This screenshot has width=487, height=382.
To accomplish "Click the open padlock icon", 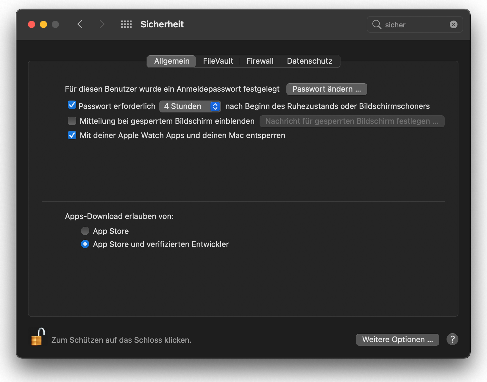I will click(x=38, y=337).
